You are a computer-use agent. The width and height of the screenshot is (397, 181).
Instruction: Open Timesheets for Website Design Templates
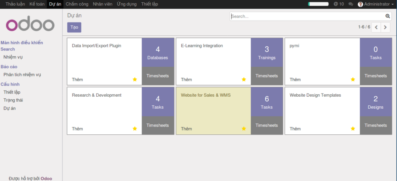click(x=376, y=125)
